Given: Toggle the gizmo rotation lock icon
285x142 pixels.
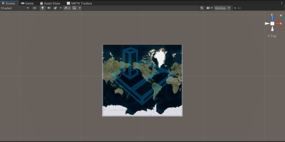Looking at the screenshot, I should pyautogui.click(x=281, y=15).
